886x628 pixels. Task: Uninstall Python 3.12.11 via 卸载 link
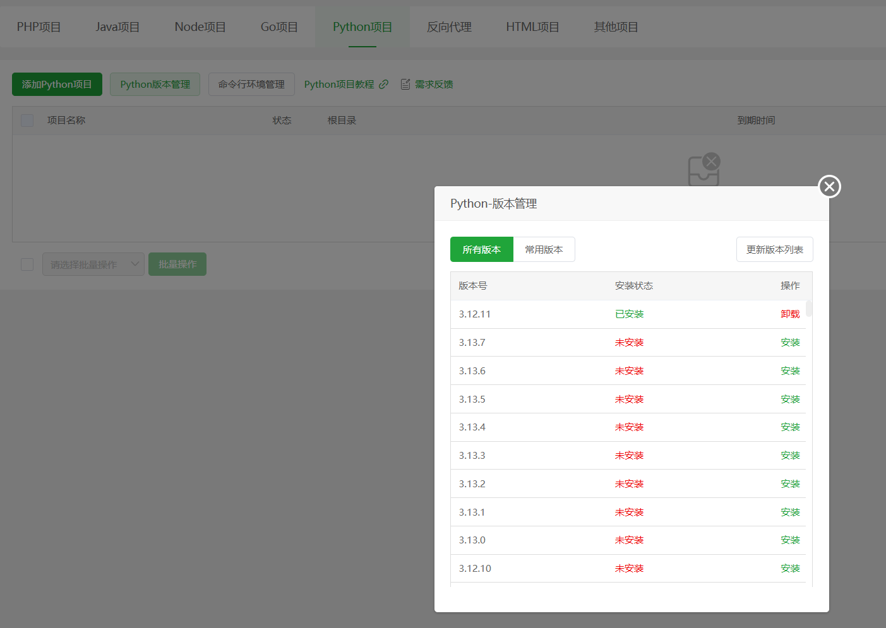click(789, 314)
